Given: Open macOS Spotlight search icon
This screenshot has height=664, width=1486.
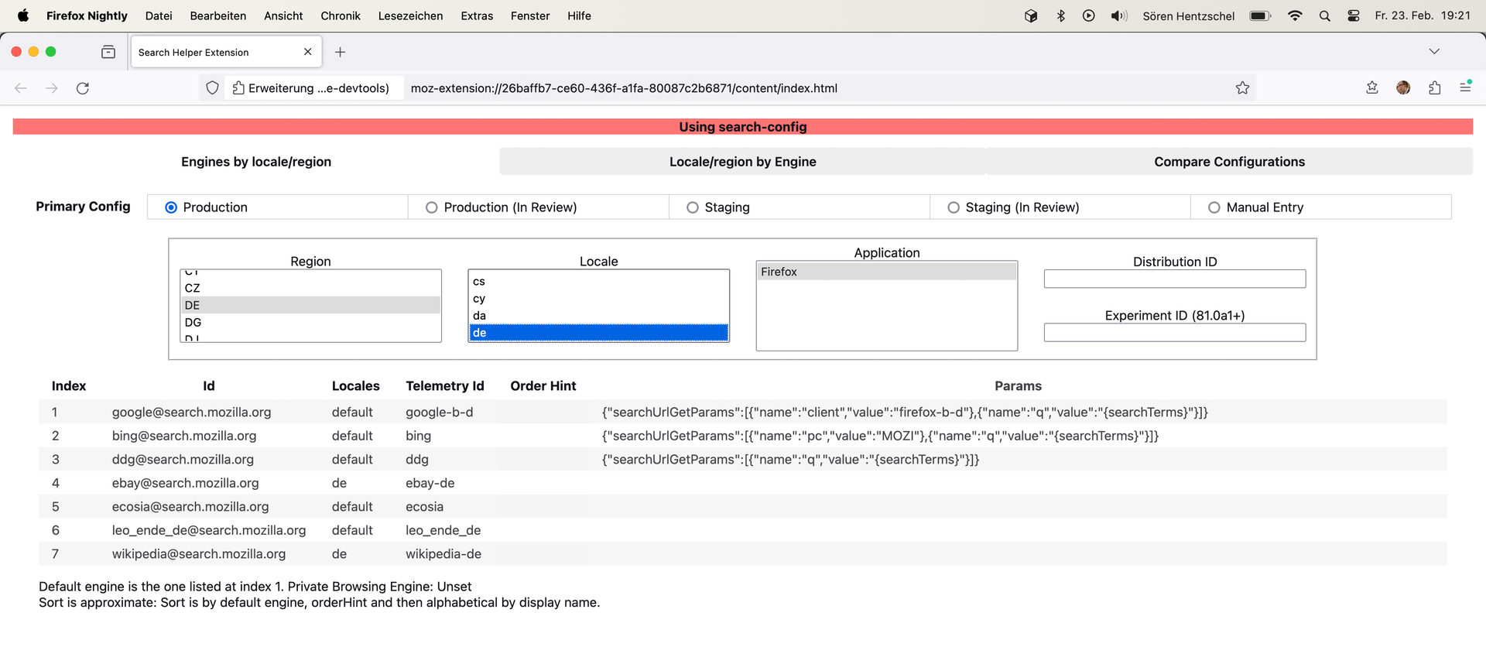Looking at the screenshot, I should coord(1324,15).
